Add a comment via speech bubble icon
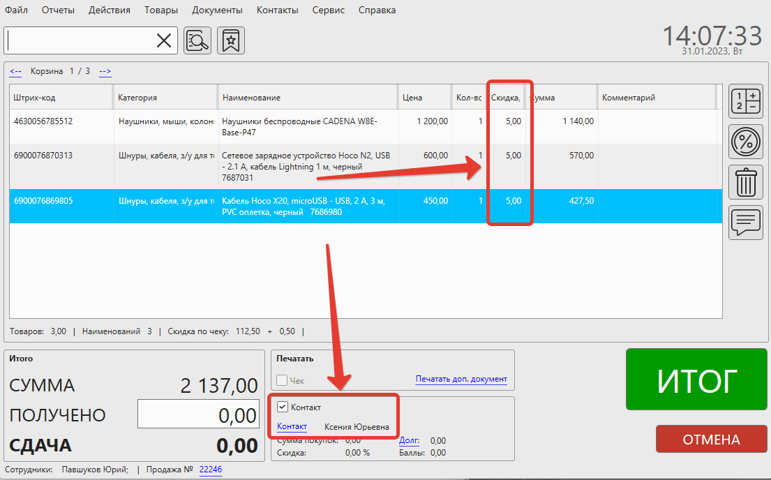Viewport: 771px width, 480px height. 745,223
